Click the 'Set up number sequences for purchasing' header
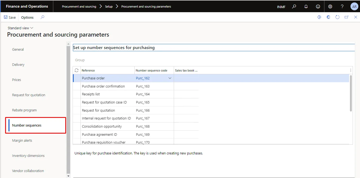Viewport: 360px width, 178px height. [114, 47]
